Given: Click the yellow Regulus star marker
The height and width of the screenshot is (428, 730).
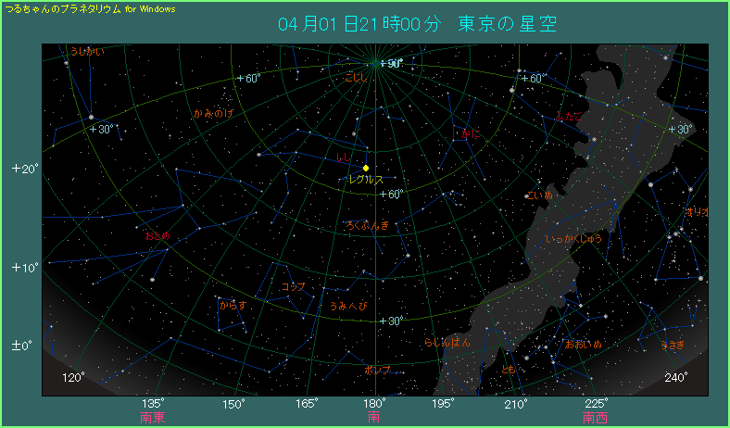Looking at the screenshot, I should [x=367, y=168].
